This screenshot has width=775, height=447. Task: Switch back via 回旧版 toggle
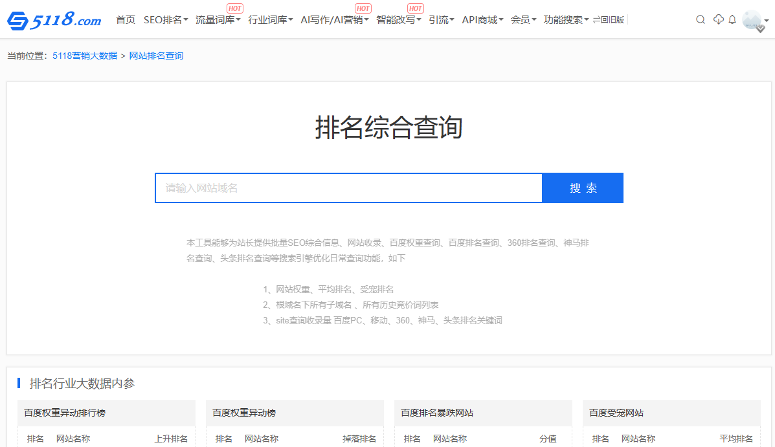pyautogui.click(x=609, y=20)
